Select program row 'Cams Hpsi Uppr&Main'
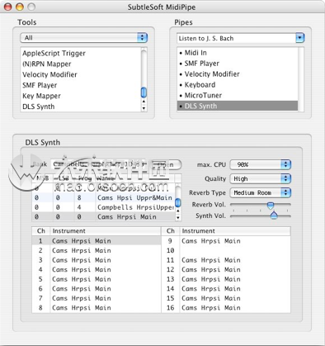325x346 pixels. [103, 197]
